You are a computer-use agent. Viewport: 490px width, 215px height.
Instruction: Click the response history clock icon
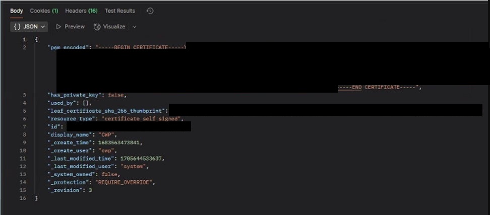[x=150, y=11]
